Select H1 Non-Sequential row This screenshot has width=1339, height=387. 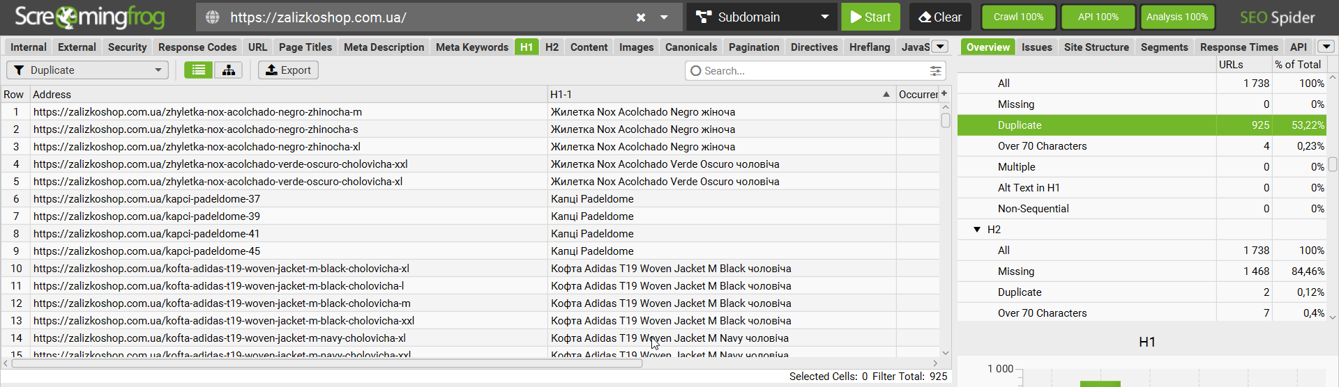pos(1142,209)
